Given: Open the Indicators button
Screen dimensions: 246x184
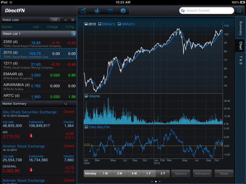Looking at the screenshot, I should [x=202, y=174].
